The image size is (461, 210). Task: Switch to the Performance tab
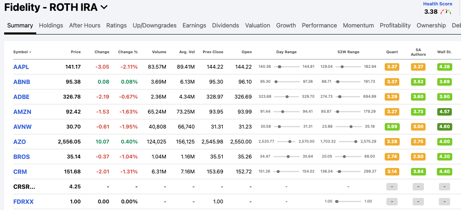(x=319, y=25)
